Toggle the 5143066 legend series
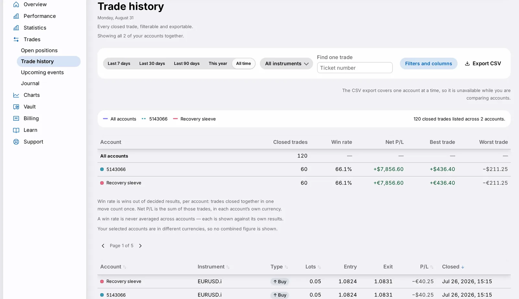The height and width of the screenshot is (299, 519). pos(155,119)
